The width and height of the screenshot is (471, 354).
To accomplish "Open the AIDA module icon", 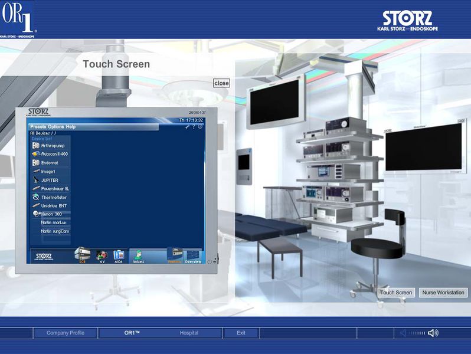I will [x=119, y=257].
